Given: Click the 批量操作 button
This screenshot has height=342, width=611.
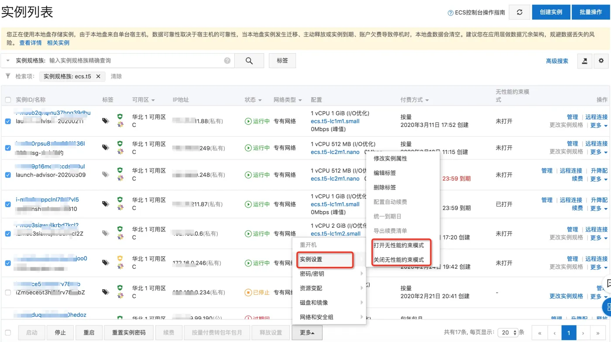Looking at the screenshot, I should click(x=590, y=12).
